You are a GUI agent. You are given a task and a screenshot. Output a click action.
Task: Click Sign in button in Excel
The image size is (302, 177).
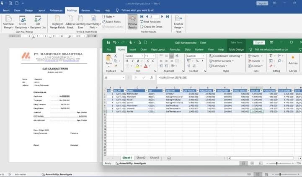click(259, 42)
